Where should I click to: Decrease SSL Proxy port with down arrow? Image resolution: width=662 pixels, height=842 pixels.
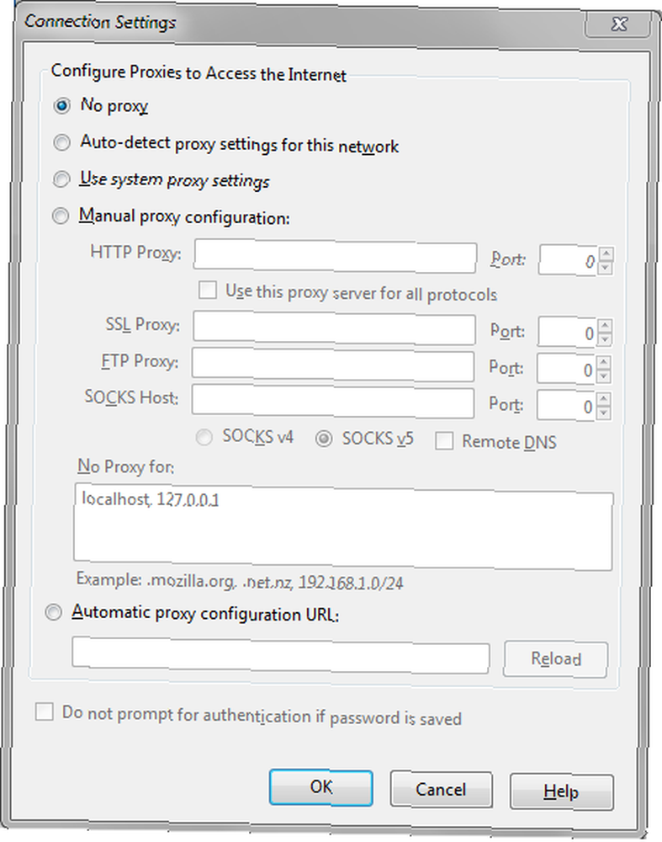(x=605, y=338)
